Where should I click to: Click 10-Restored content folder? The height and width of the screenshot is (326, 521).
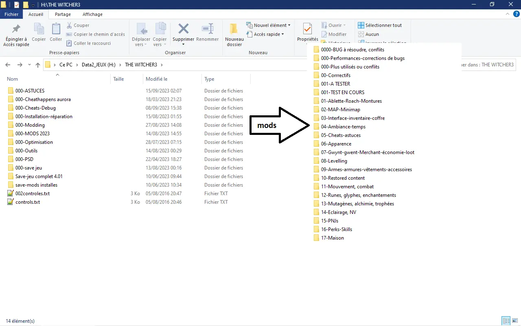pyautogui.click(x=339, y=178)
